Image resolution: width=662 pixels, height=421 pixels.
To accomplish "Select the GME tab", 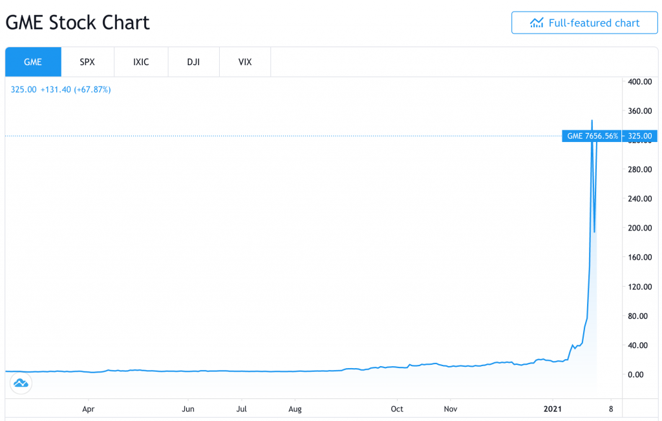I will click(x=33, y=62).
